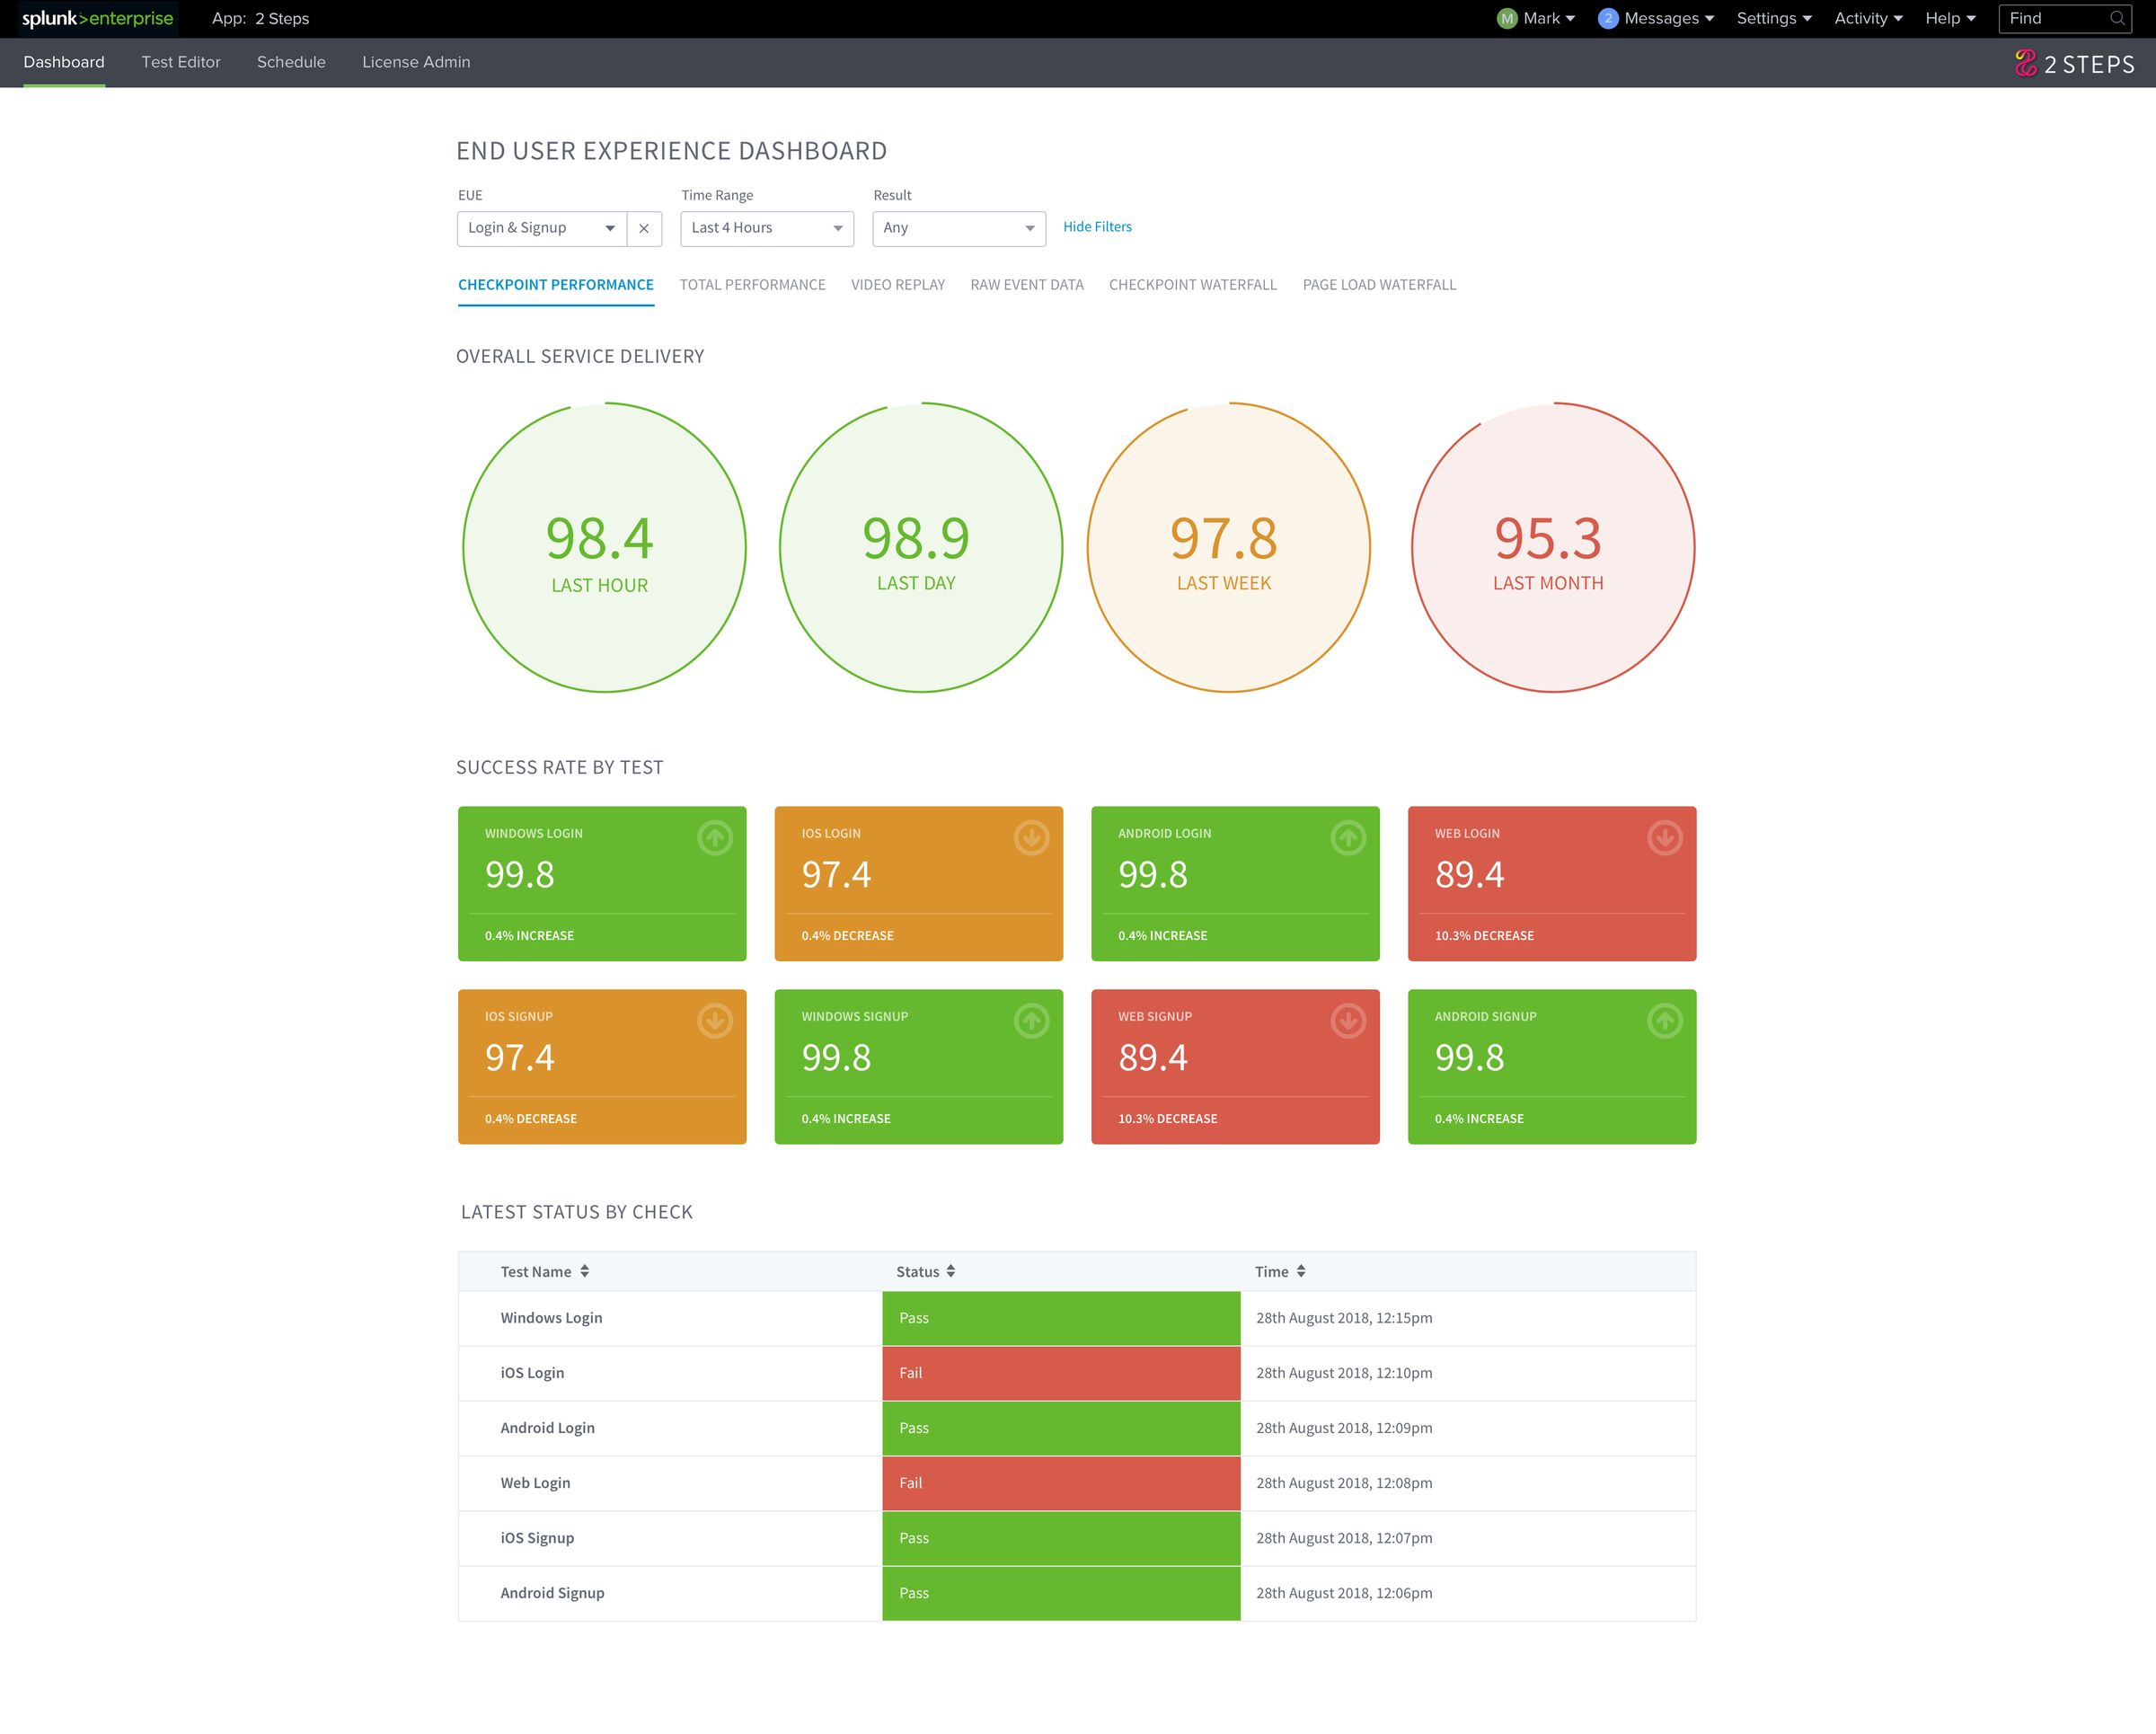Switch to the Video Replay tab
Viewport: 2156px width, 1734px height.
(897, 285)
